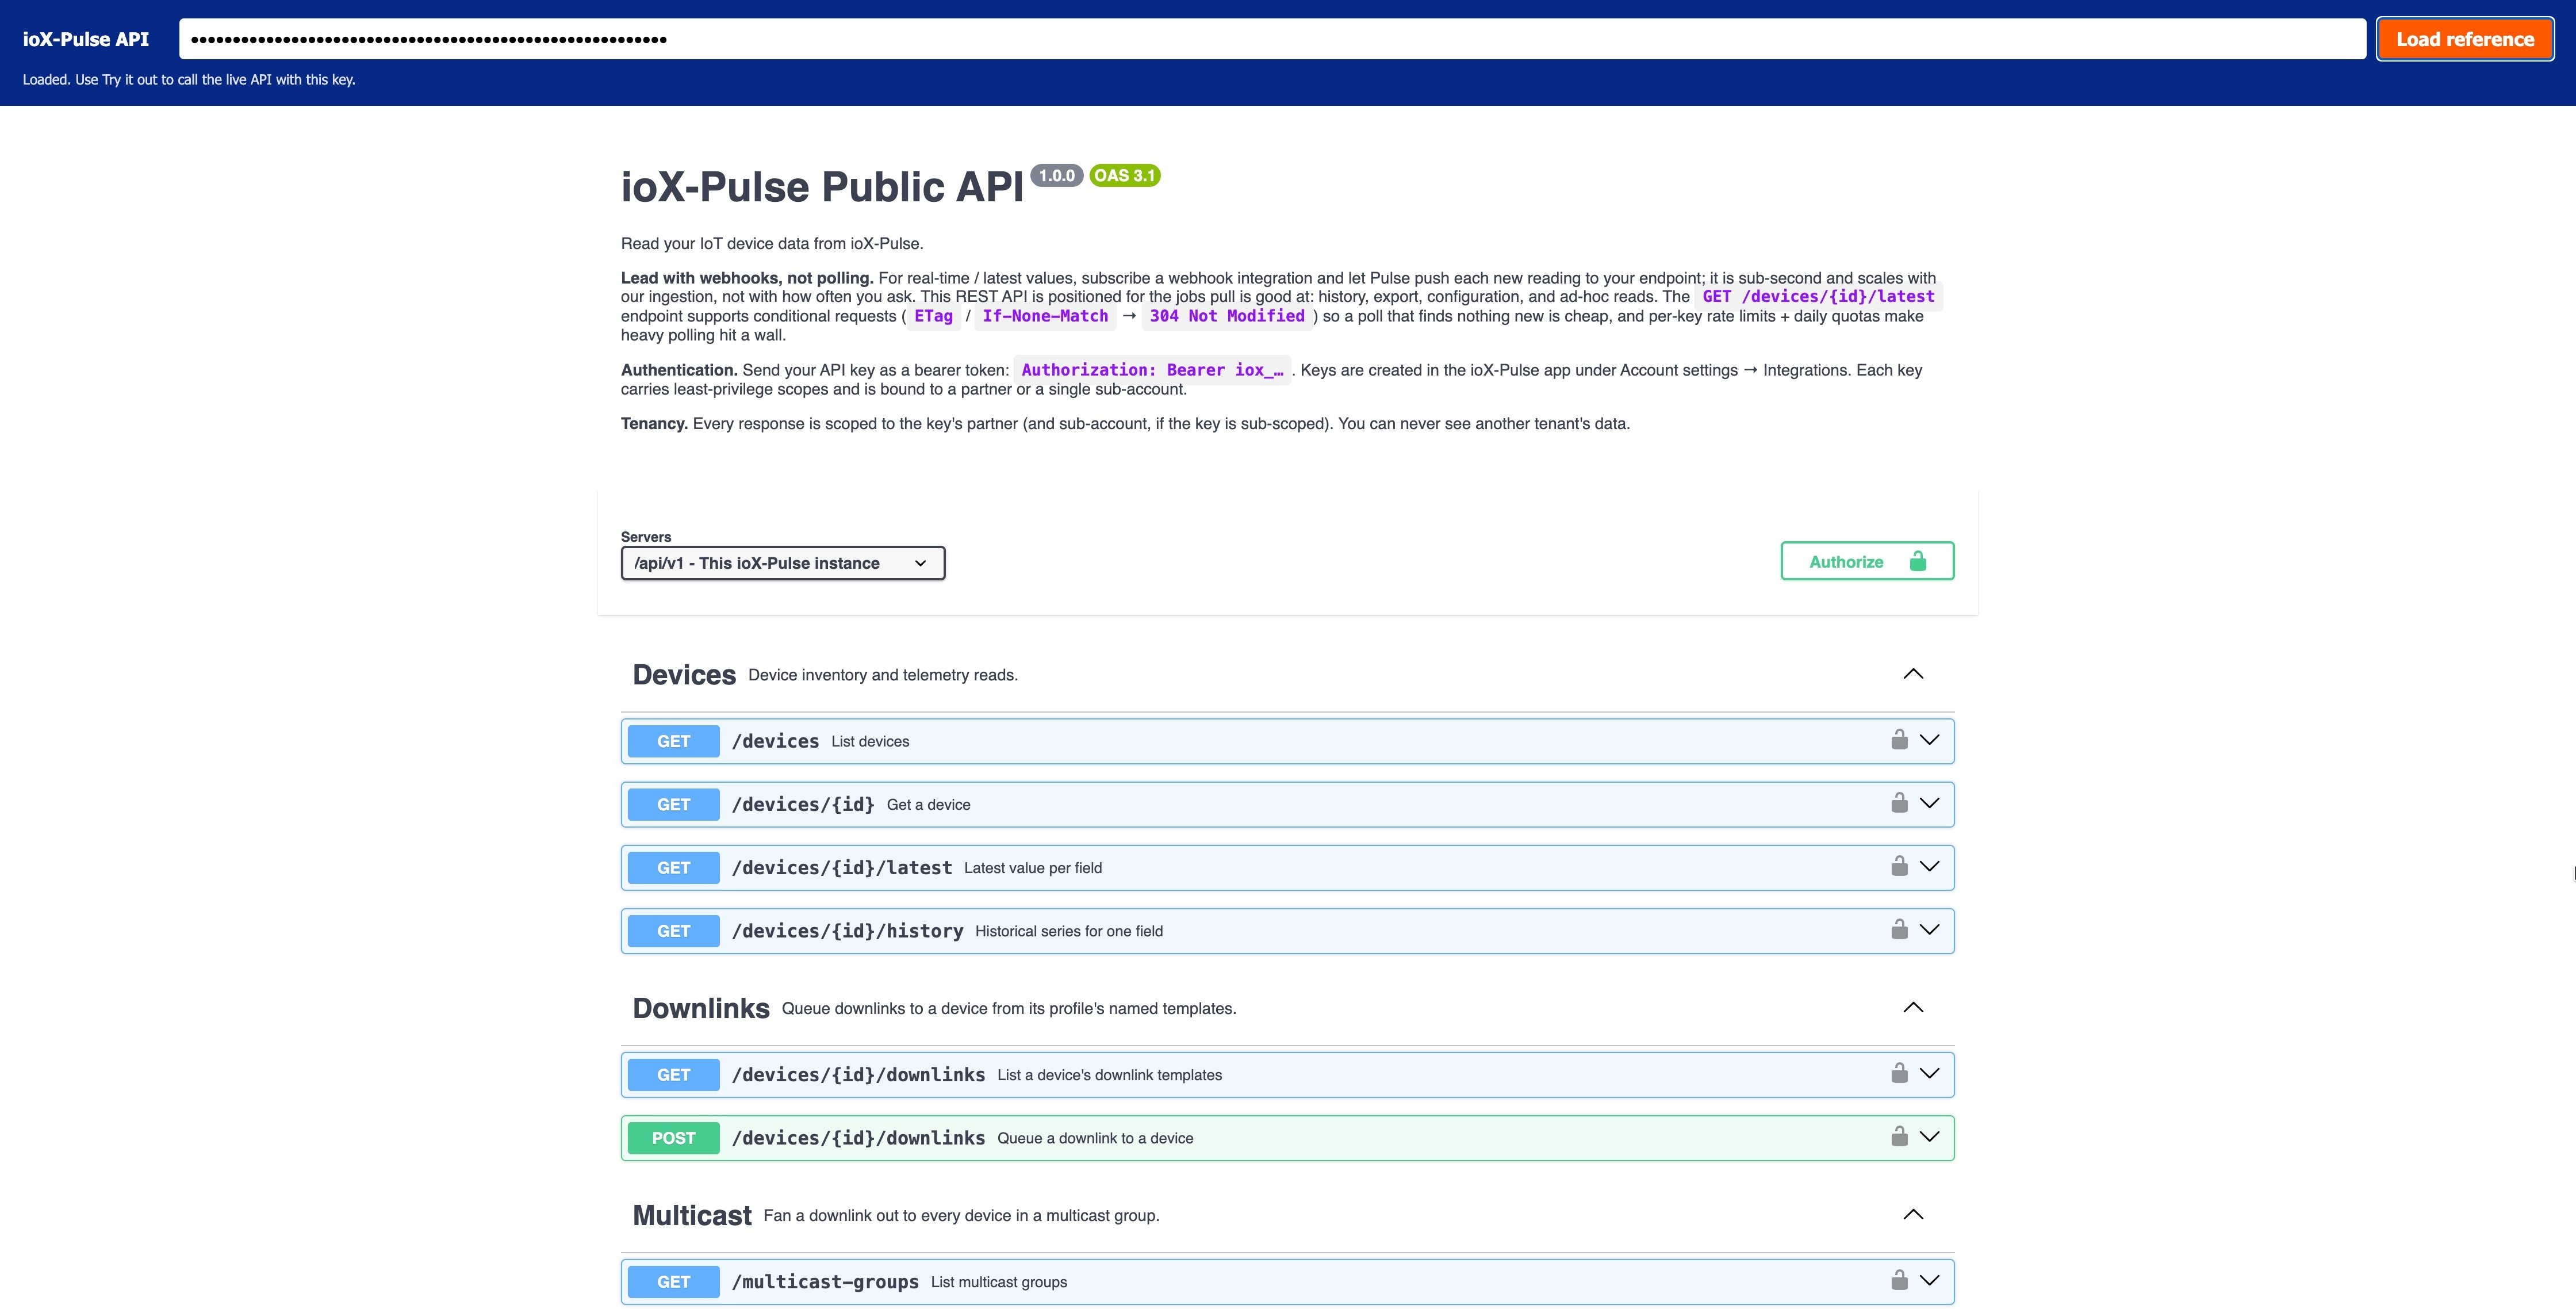This screenshot has width=2576, height=1309.
Task: Click the GET badge for /devices/{id}/history
Action: pyautogui.click(x=673, y=931)
